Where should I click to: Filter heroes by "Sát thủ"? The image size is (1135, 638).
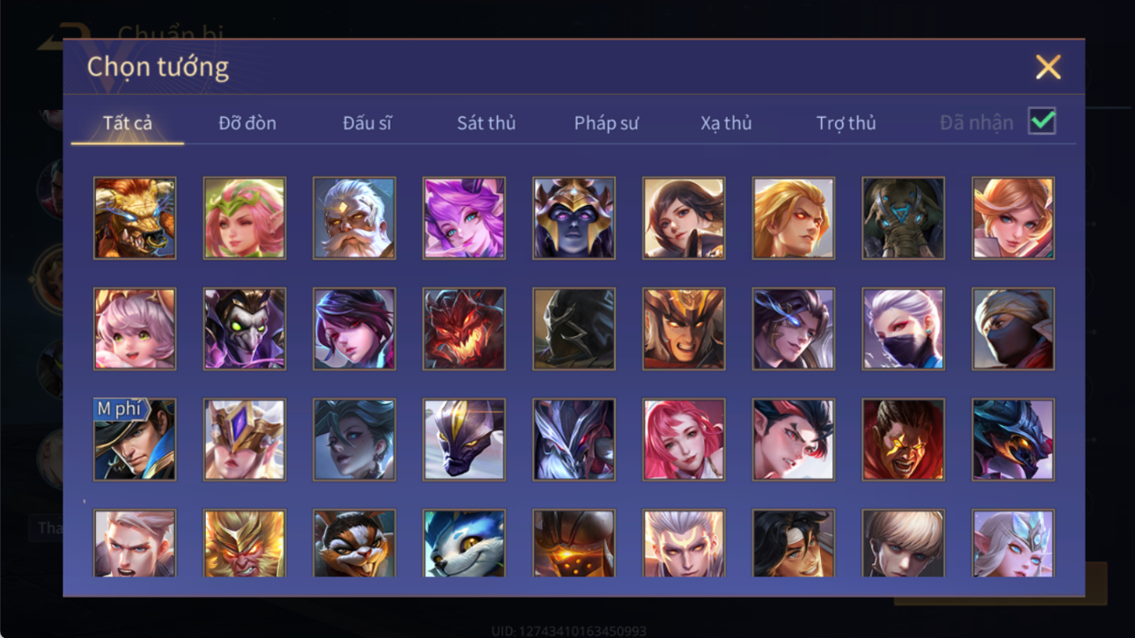point(486,123)
